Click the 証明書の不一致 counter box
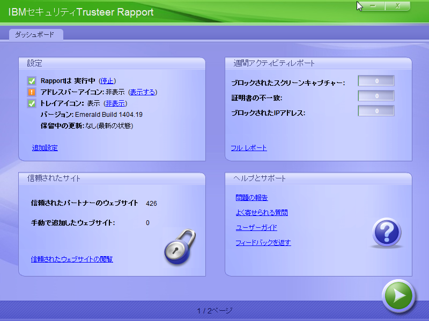This screenshot has height=321, width=429. tap(376, 96)
